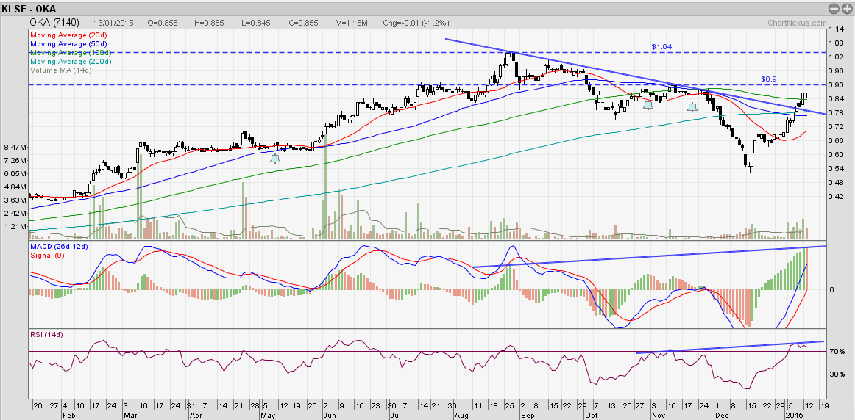The width and height of the screenshot is (855, 420).
Task: Open the bell alert marker in May
Action: click(x=275, y=159)
